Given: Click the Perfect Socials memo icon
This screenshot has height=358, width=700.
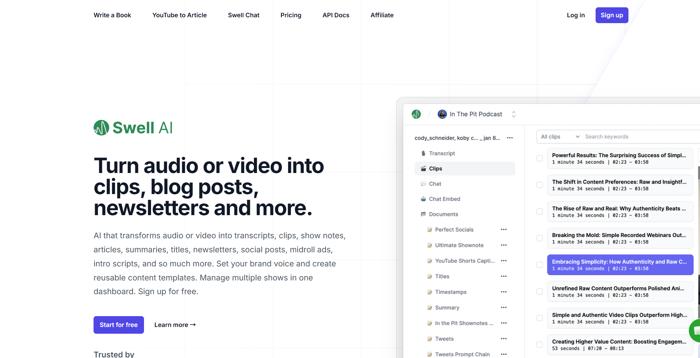Looking at the screenshot, I should [430, 230].
